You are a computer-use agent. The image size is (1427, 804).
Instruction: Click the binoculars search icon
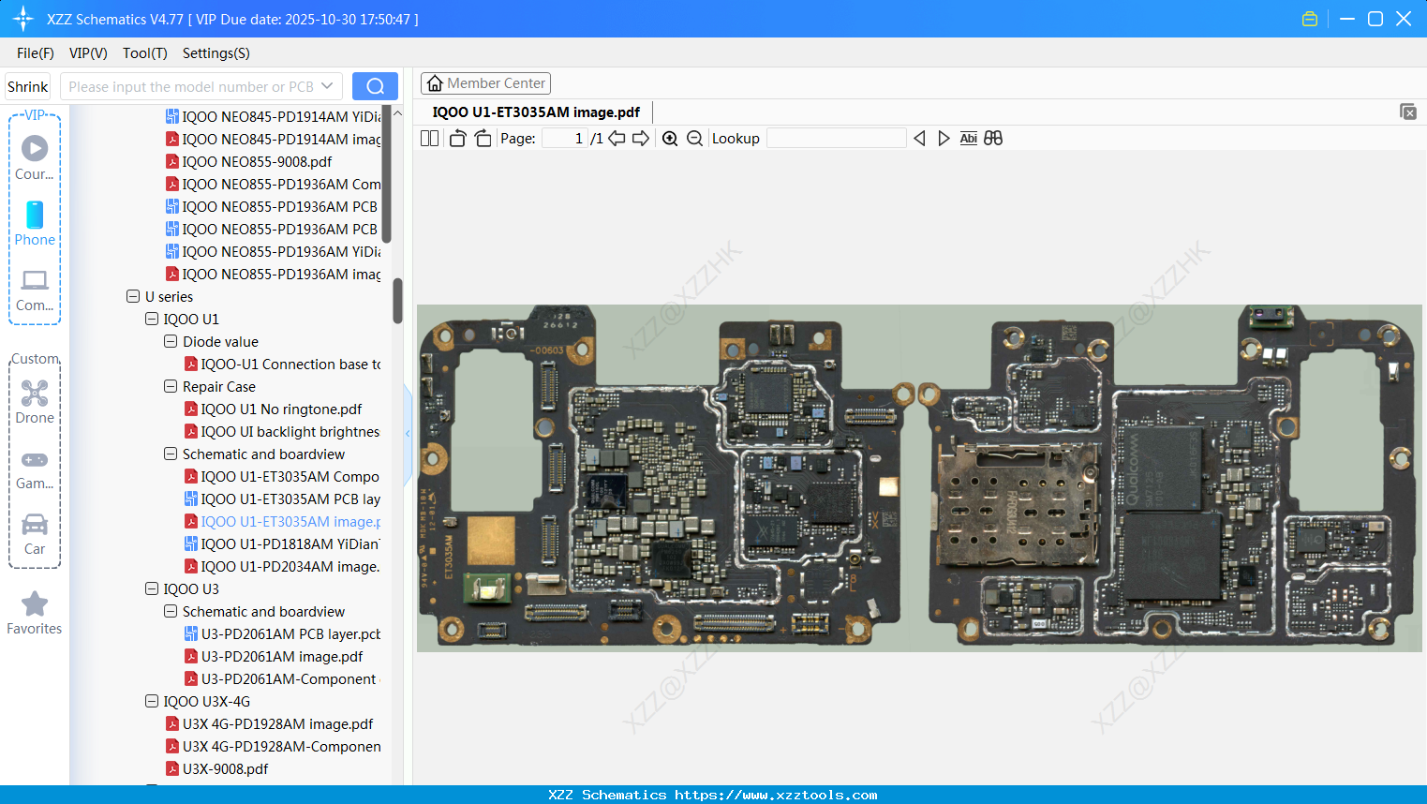pyautogui.click(x=993, y=139)
